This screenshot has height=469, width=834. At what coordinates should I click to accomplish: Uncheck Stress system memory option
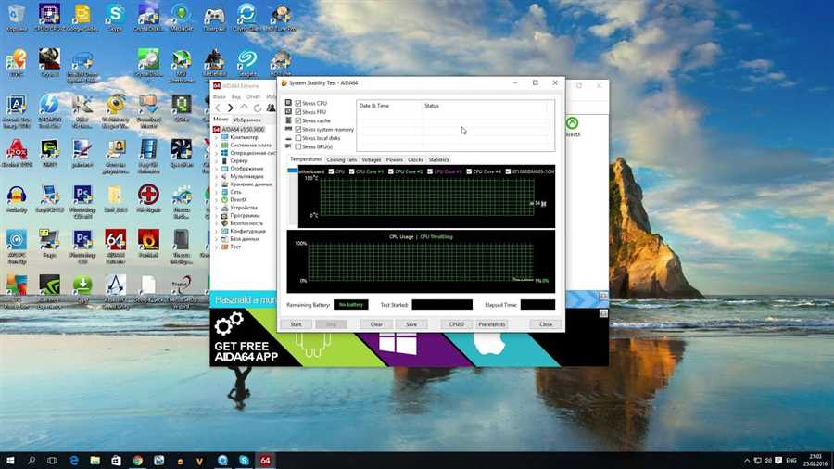[297, 129]
